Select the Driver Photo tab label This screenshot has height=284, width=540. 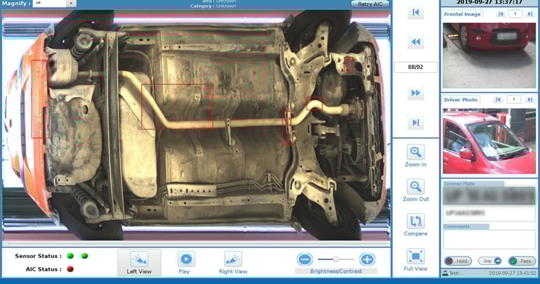pyautogui.click(x=461, y=100)
